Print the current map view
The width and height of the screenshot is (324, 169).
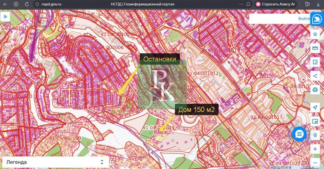(x=315, y=89)
